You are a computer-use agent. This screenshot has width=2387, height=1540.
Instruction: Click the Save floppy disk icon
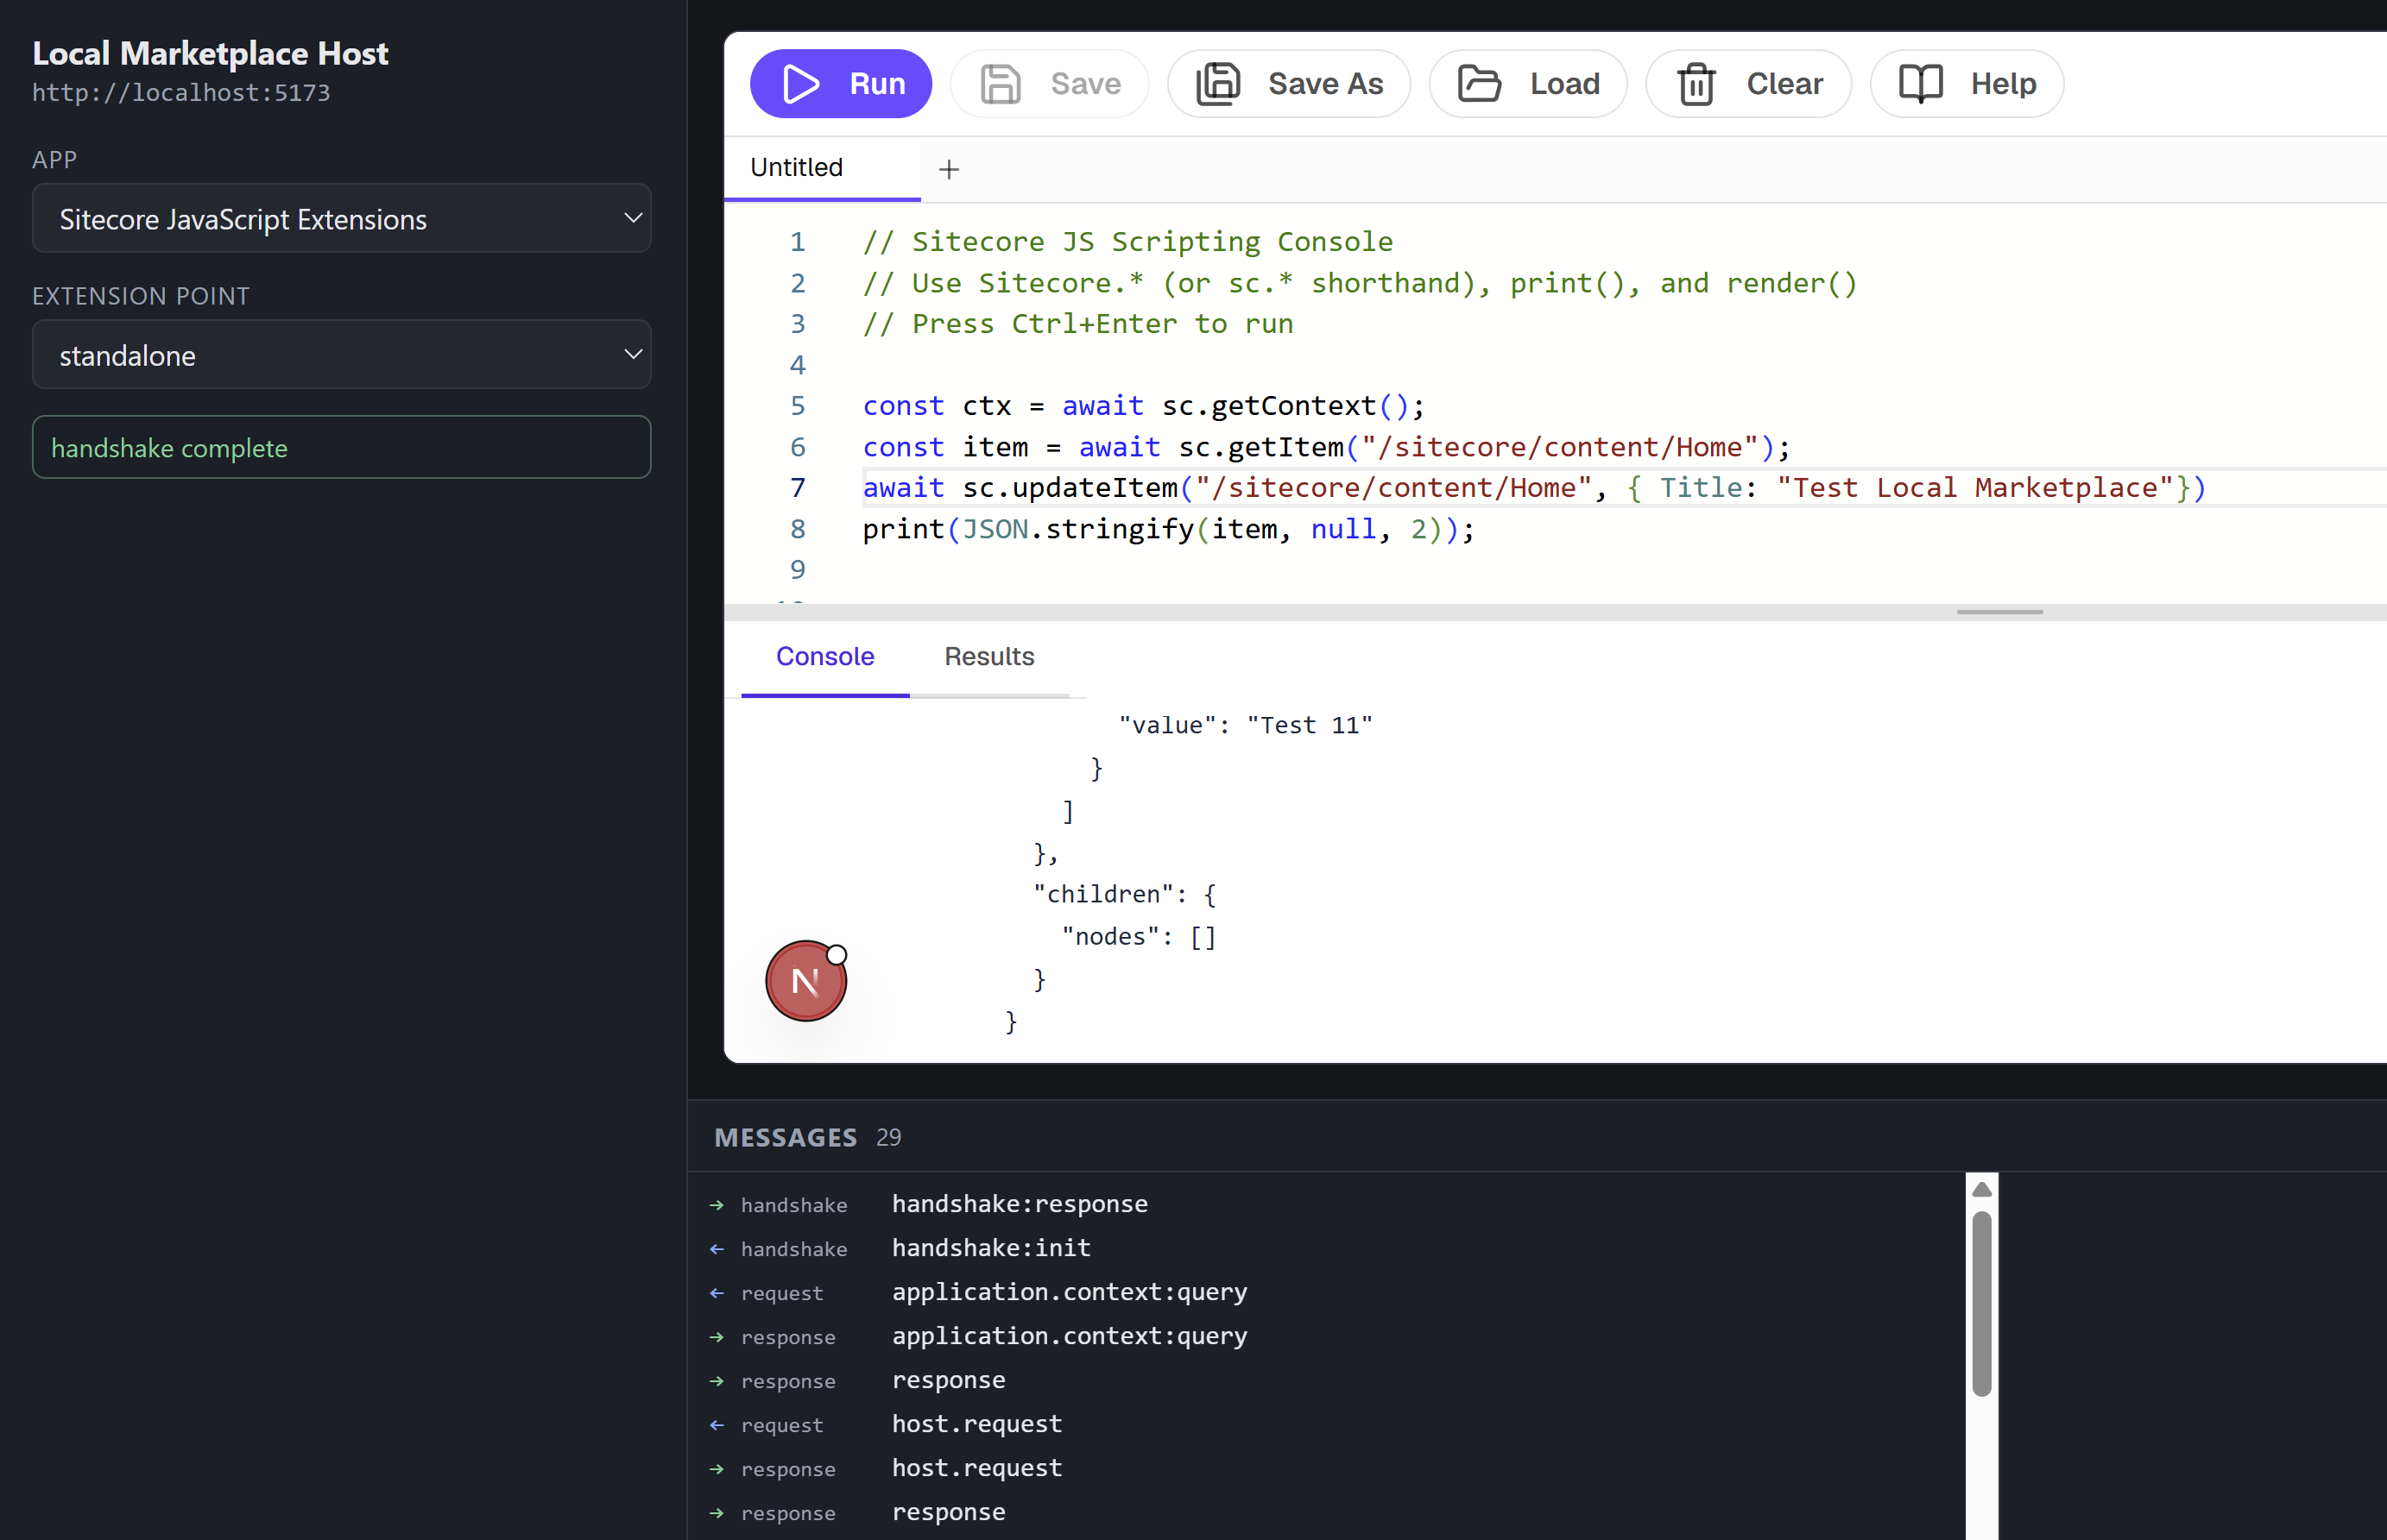coord(1001,84)
